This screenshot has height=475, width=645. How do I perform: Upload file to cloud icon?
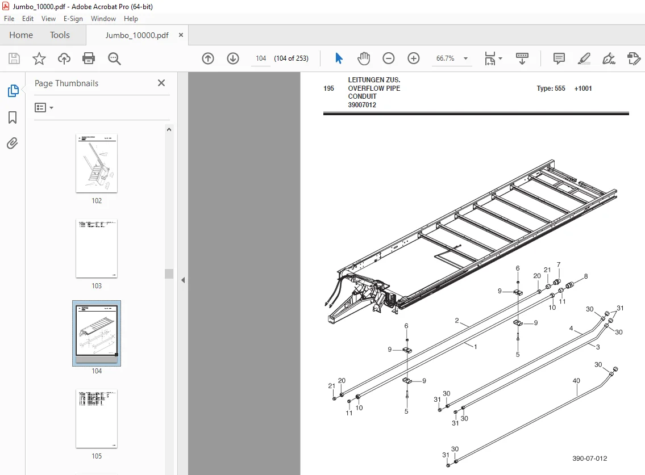(x=64, y=58)
